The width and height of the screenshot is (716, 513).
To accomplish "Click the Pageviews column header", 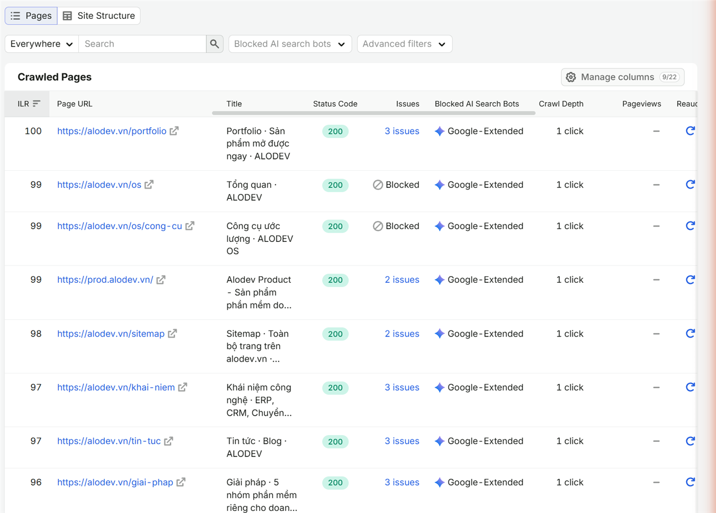I will [x=641, y=104].
